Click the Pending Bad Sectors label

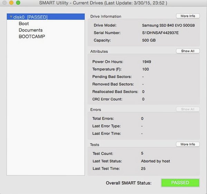[x=112, y=77]
